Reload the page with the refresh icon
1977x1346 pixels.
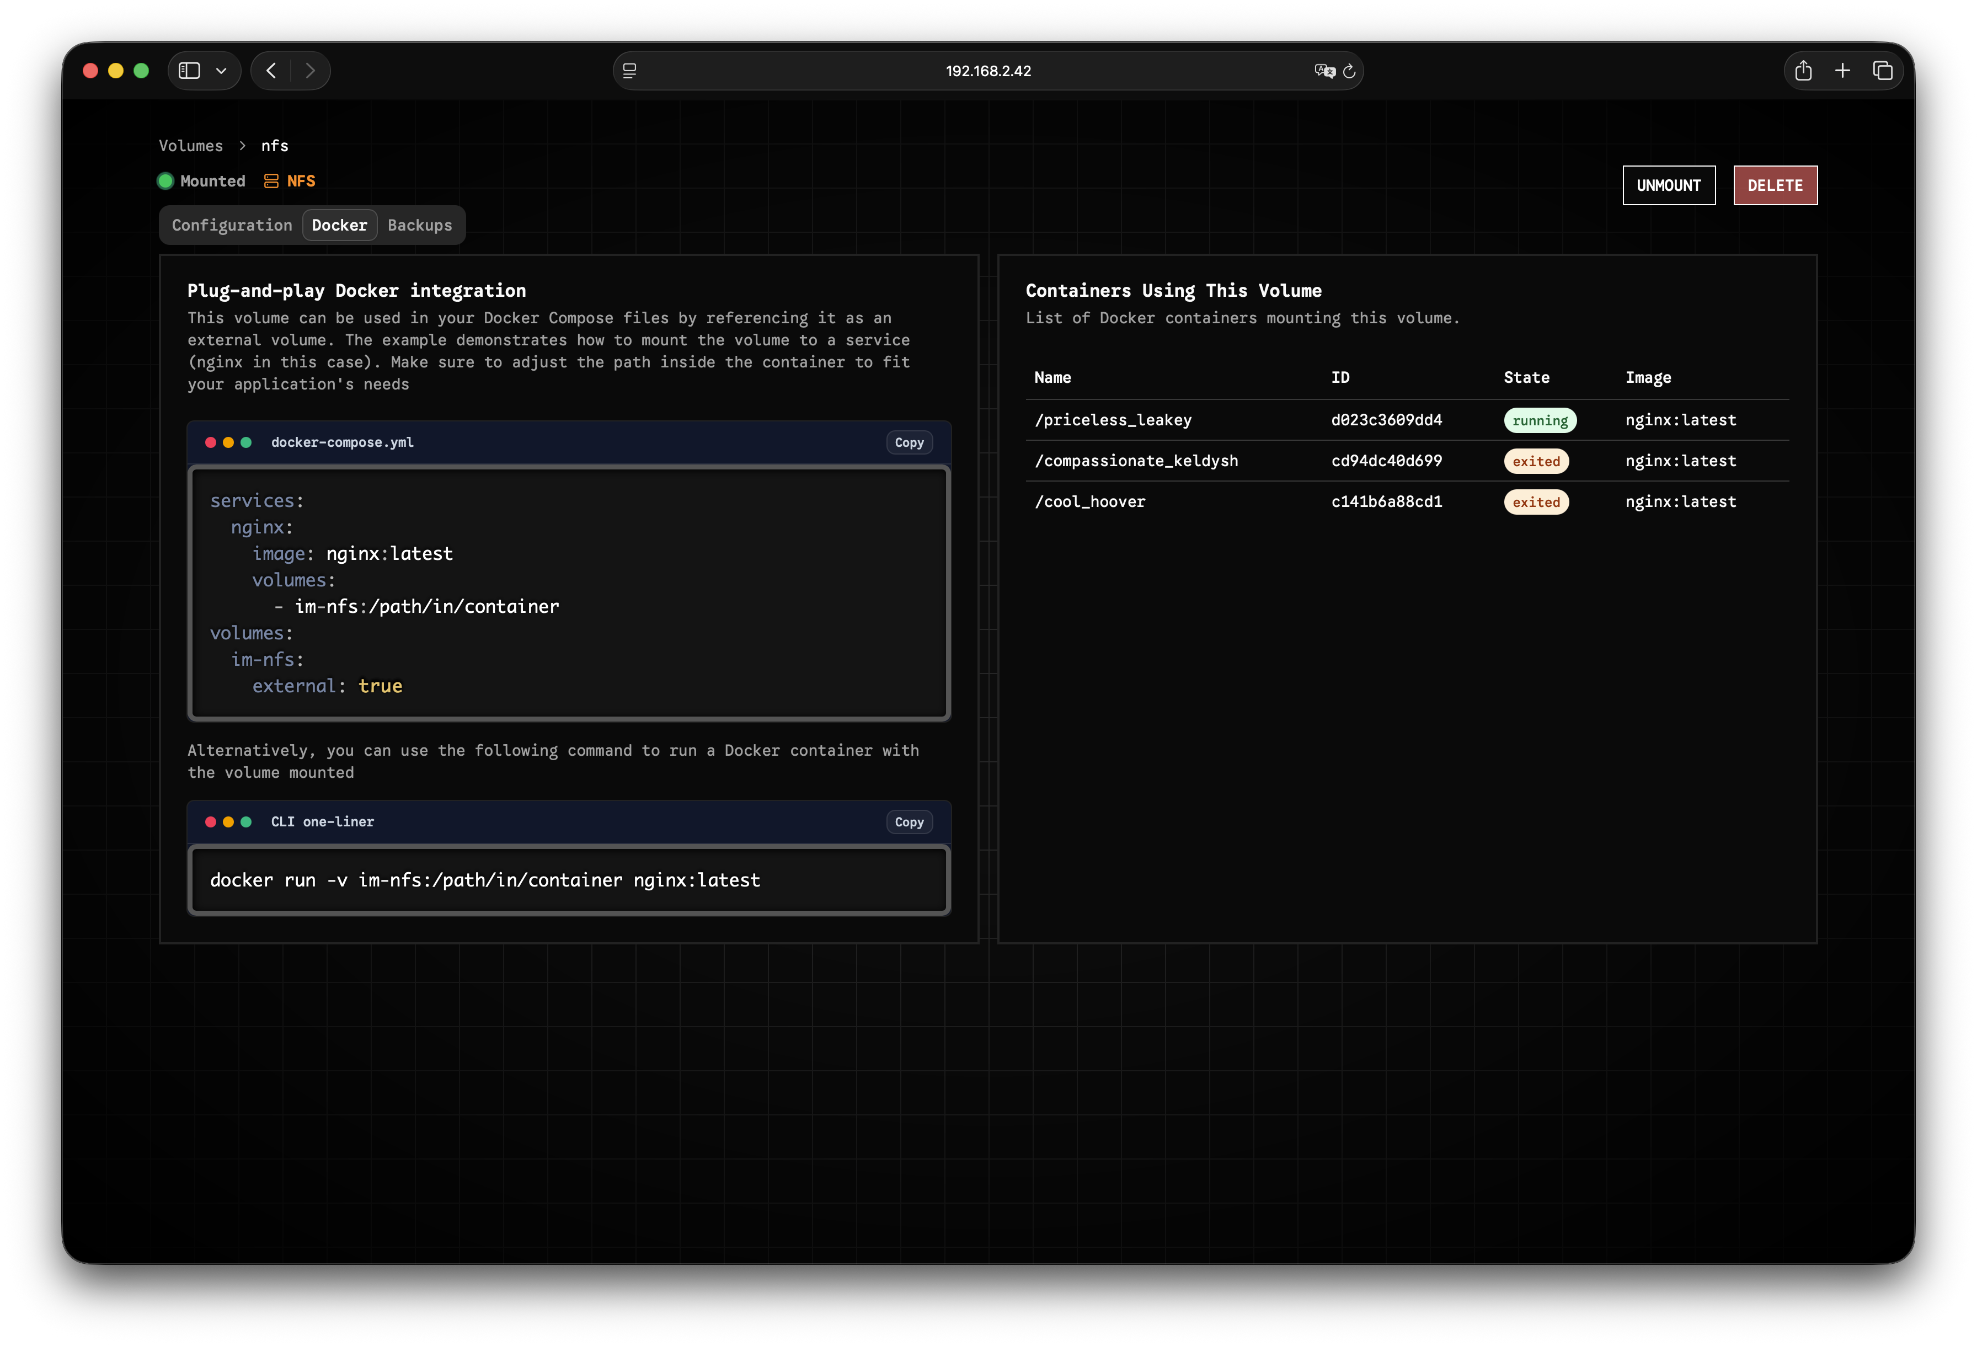(1349, 71)
